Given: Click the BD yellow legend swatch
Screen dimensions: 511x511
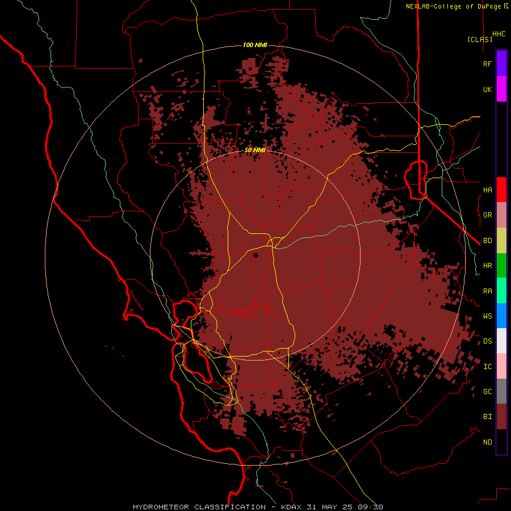Looking at the screenshot, I should [501, 241].
